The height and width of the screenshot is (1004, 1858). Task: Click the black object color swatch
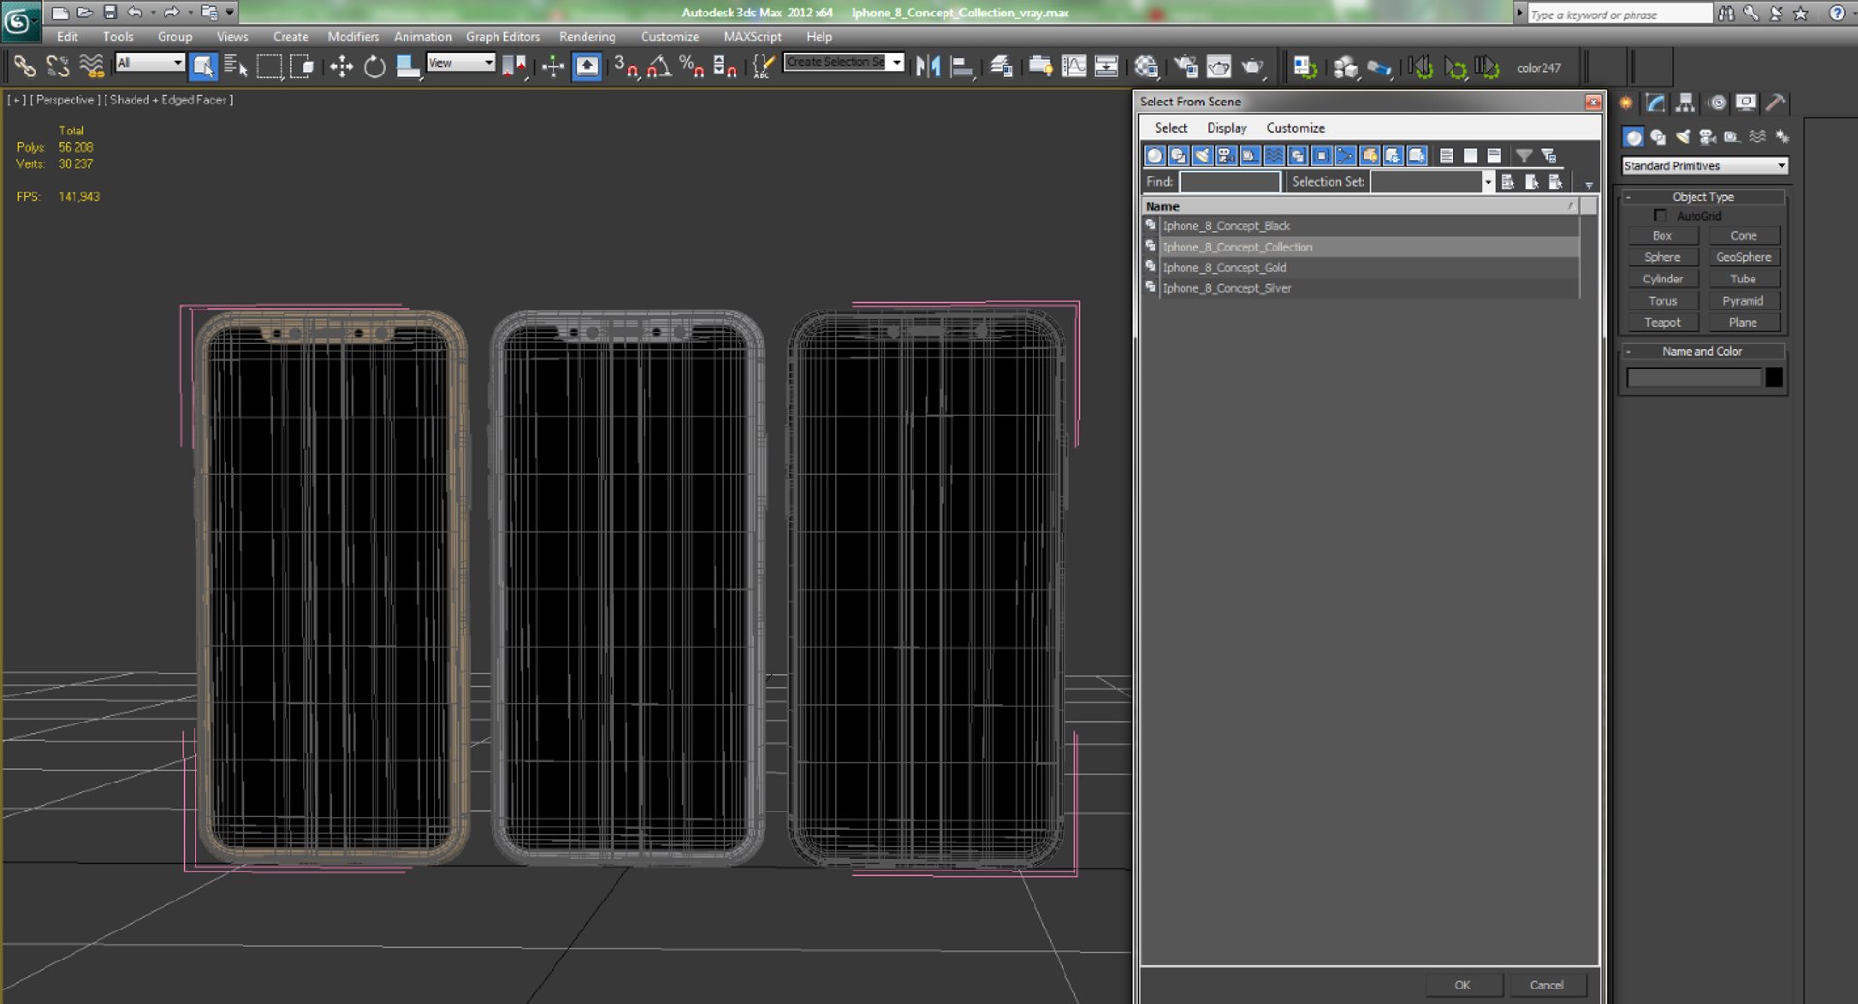(1773, 377)
